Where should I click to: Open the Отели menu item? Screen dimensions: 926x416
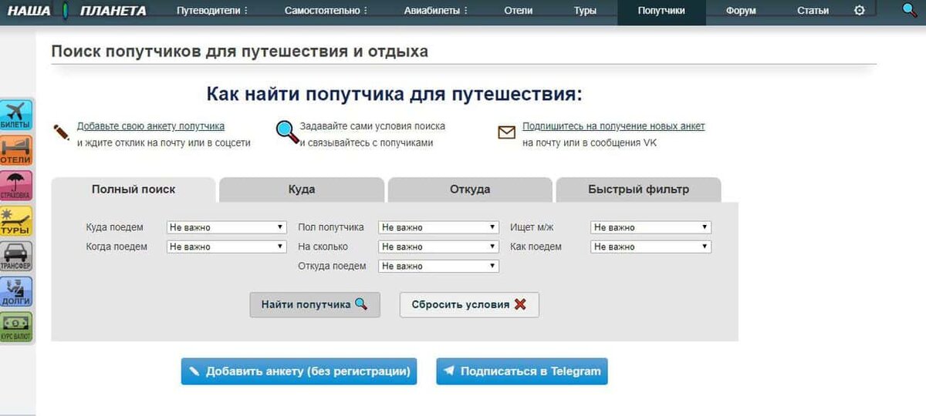[x=519, y=11]
